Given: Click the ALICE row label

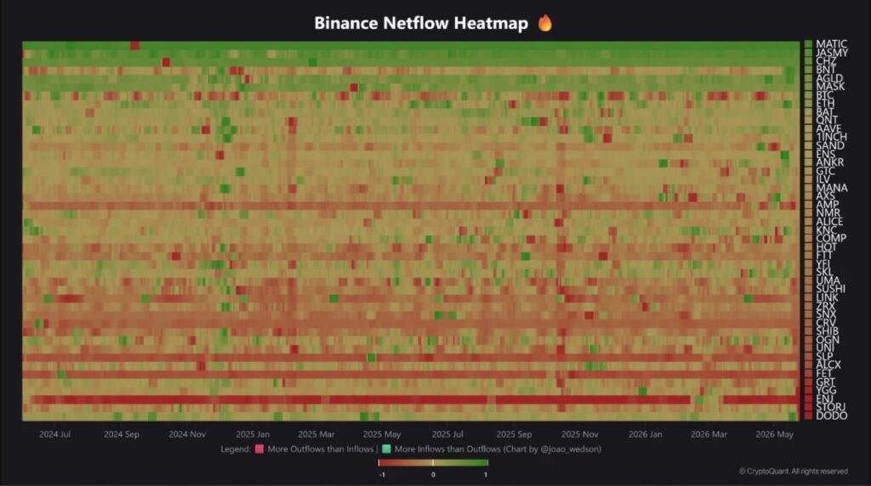Looking at the screenshot, I should coord(829,222).
